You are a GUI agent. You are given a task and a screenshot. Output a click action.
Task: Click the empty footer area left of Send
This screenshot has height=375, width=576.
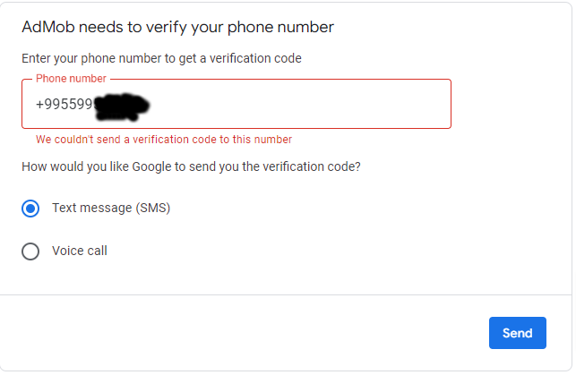coord(242,333)
